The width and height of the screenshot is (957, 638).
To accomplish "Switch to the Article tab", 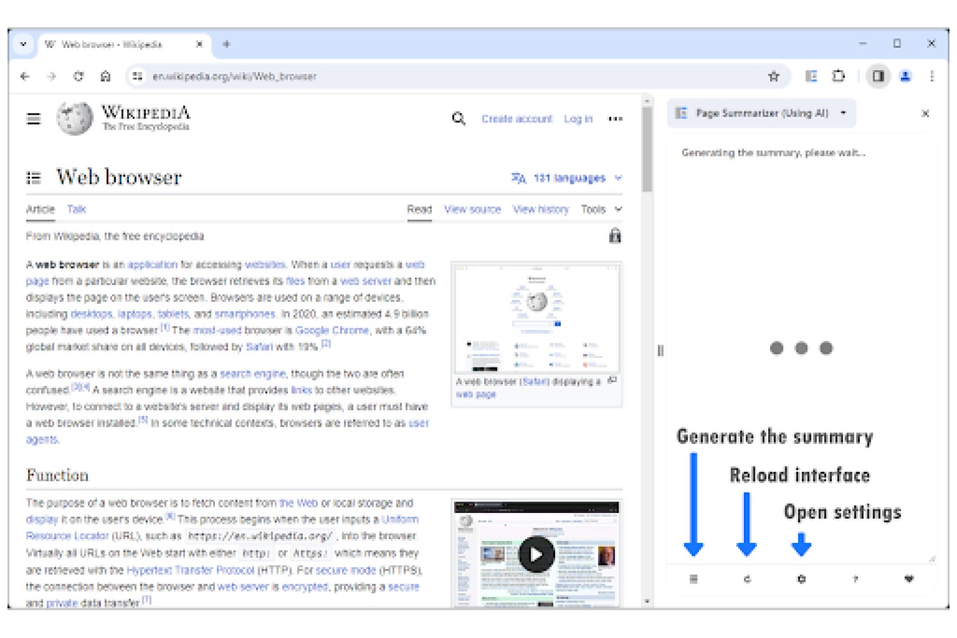I will 40,209.
